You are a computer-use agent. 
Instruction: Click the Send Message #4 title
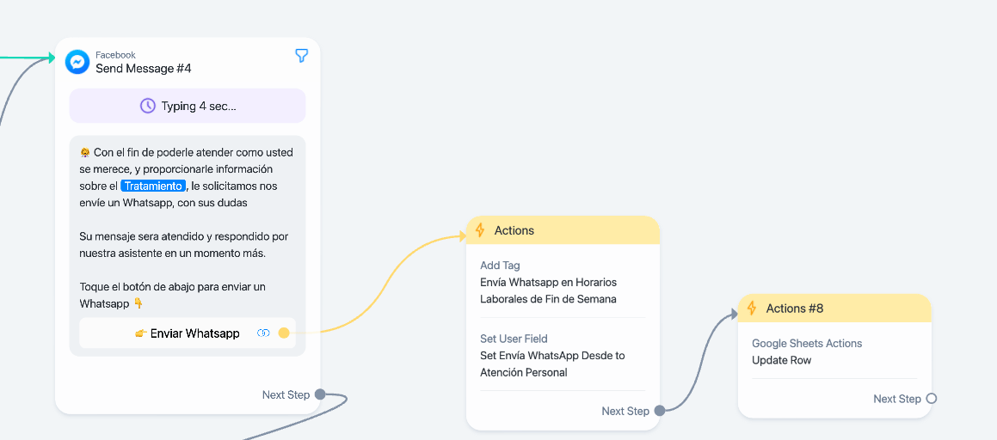(144, 69)
